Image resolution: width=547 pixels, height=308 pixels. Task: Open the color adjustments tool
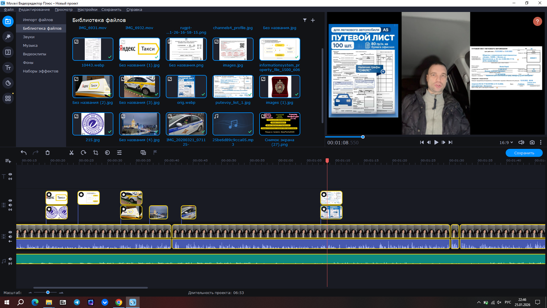coord(107,153)
